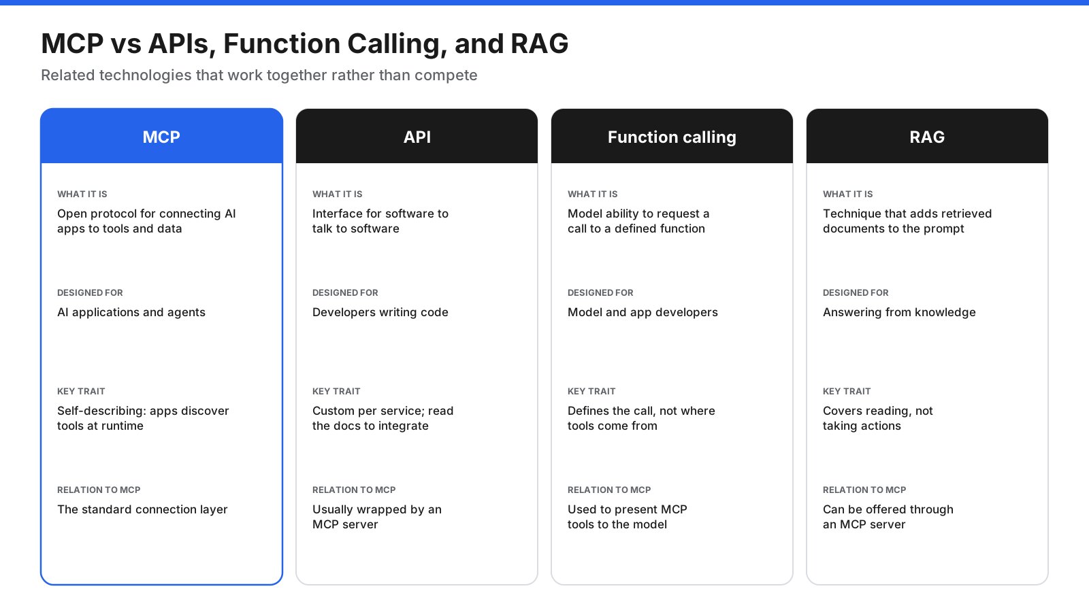Viewport: 1089px width, 612px height.
Task: Click 'WHAT IT IS' label in MCP card
Action: tap(82, 194)
